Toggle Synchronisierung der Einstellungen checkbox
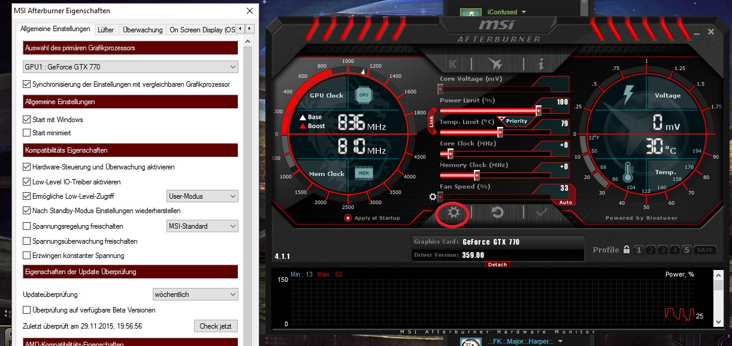This screenshot has width=732, height=346. pos(26,84)
